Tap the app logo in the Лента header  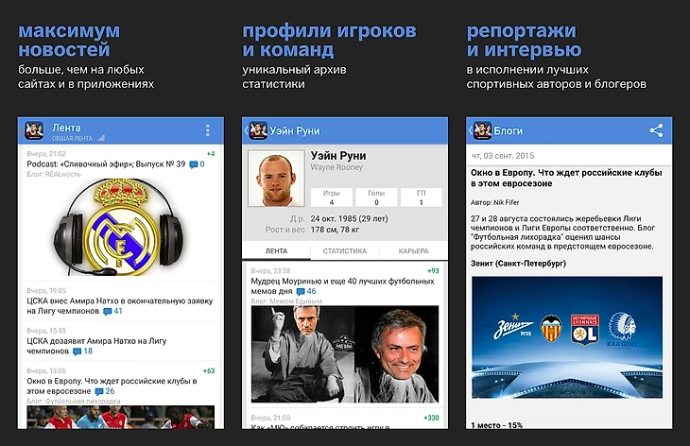(34, 130)
